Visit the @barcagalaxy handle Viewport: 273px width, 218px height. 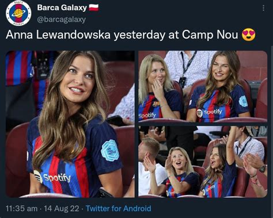pyautogui.click(x=61, y=20)
